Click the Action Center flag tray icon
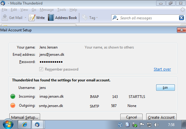This screenshot has width=186, height=129. [142, 125]
